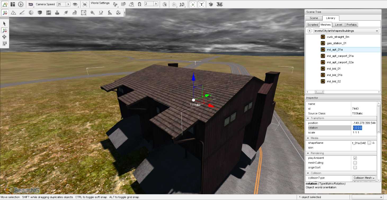Choose the Move Selection tool in viewport

tap(5, 30)
